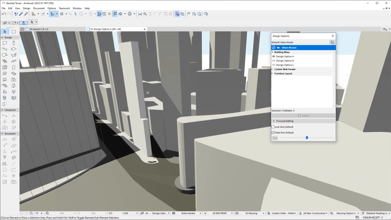Choose the Roof tool
The image size is (391, 220).
(5, 55)
